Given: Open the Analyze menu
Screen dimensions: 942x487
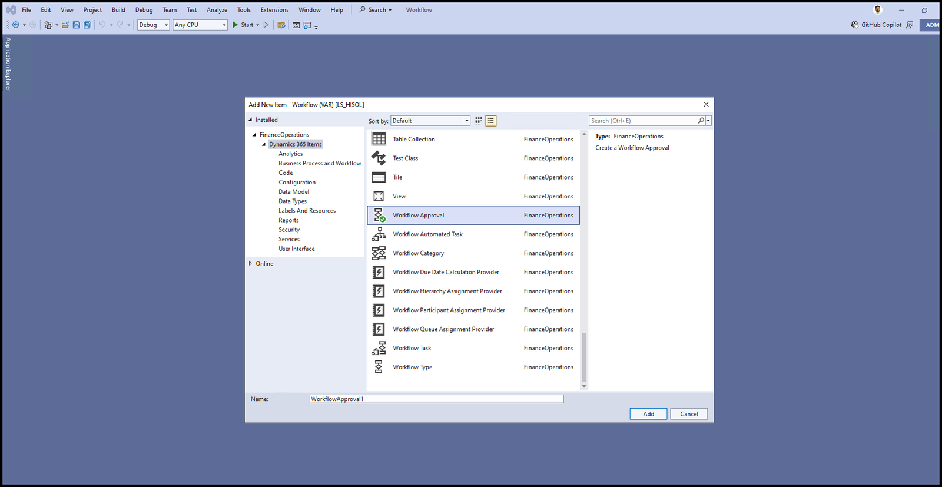Looking at the screenshot, I should click(217, 9).
